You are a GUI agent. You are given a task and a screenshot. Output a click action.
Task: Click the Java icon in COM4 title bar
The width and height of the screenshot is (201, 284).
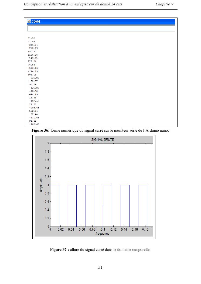(29, 22)
